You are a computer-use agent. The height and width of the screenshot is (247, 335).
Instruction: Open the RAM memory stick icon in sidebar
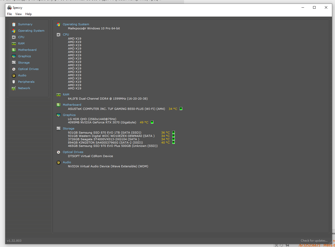[x=14, y=44]
